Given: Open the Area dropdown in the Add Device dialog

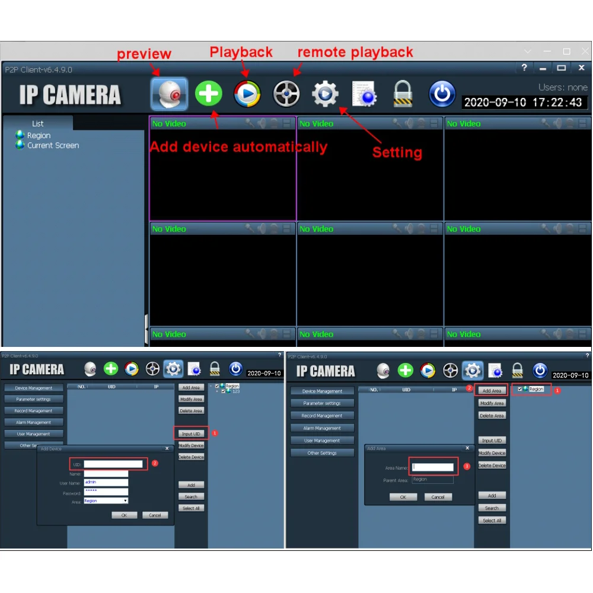Looking at the screenshot, I should (x=125, y=501).
